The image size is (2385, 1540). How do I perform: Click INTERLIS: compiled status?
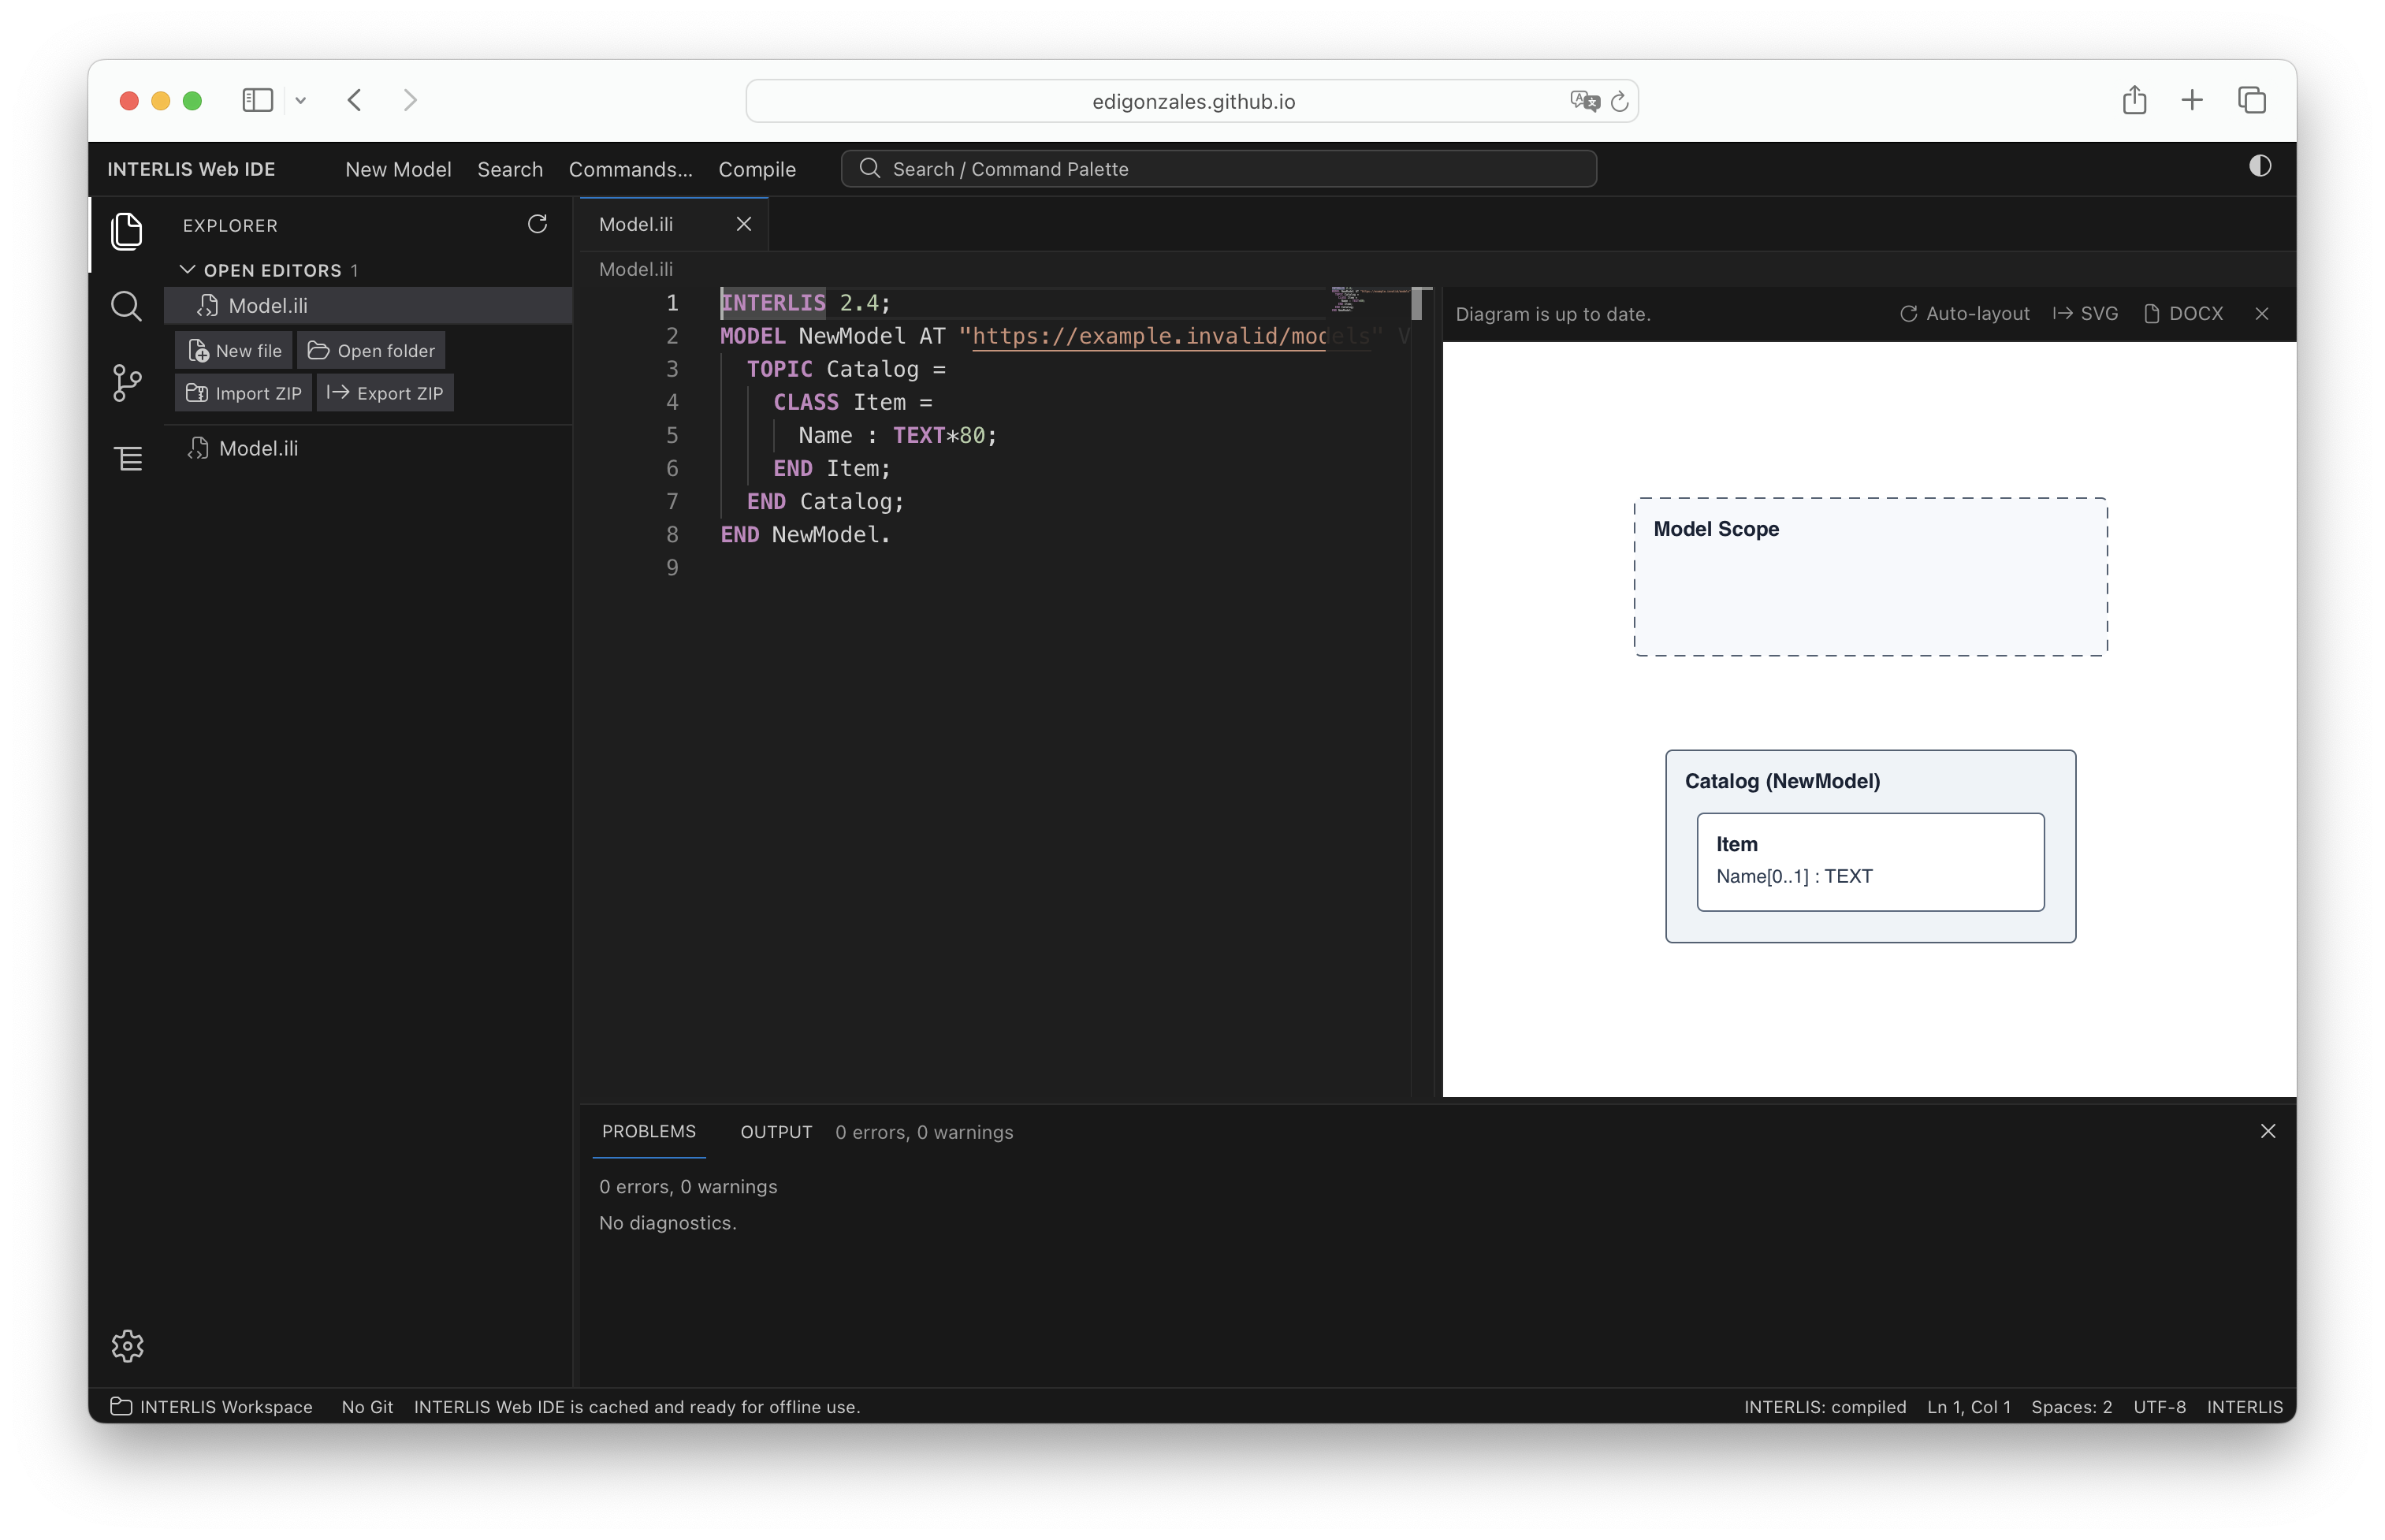click(x=1825, y=1406)
